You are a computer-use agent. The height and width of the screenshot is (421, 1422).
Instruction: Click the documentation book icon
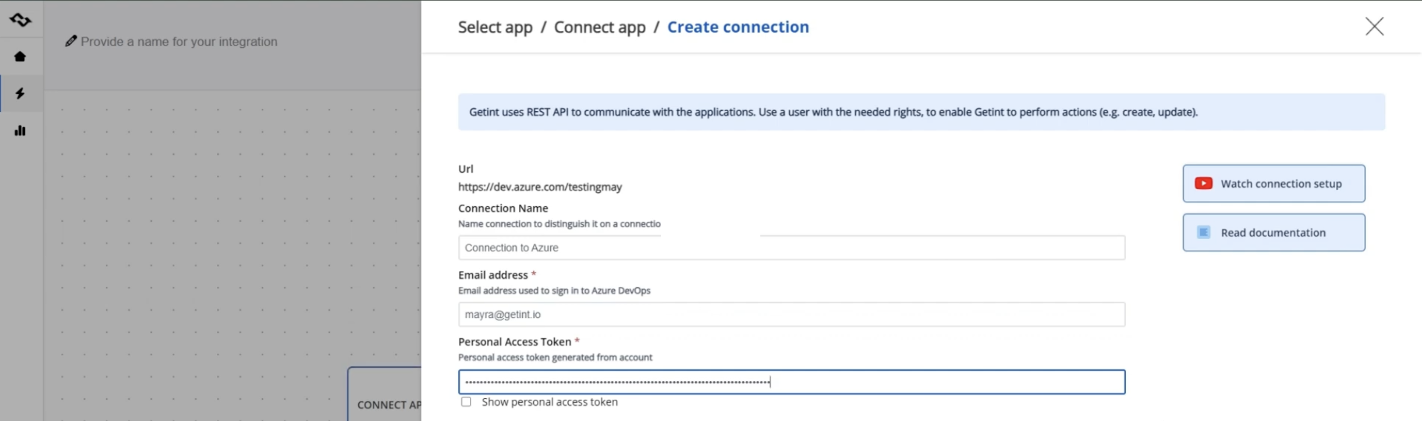pos(1203,232)
